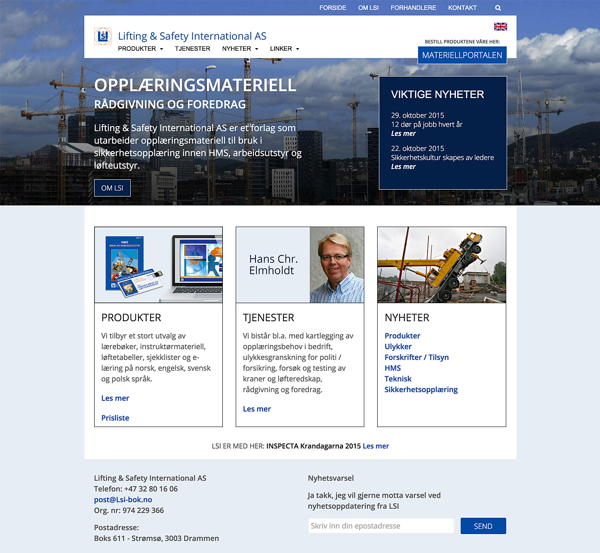Image resolution: width=600 pixels, height=553 pixels.
Task: Go to FORHANDLERE page
Action: coord(413,8)
